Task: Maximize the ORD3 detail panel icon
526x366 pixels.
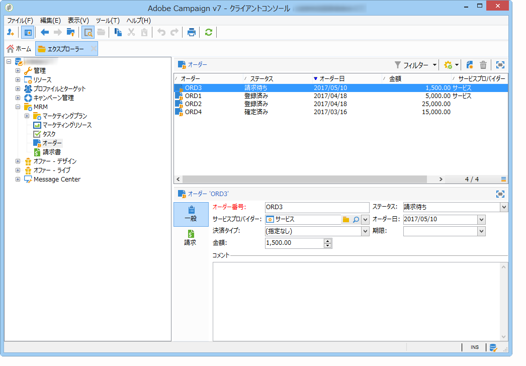Action: click(x=500, y=194)
